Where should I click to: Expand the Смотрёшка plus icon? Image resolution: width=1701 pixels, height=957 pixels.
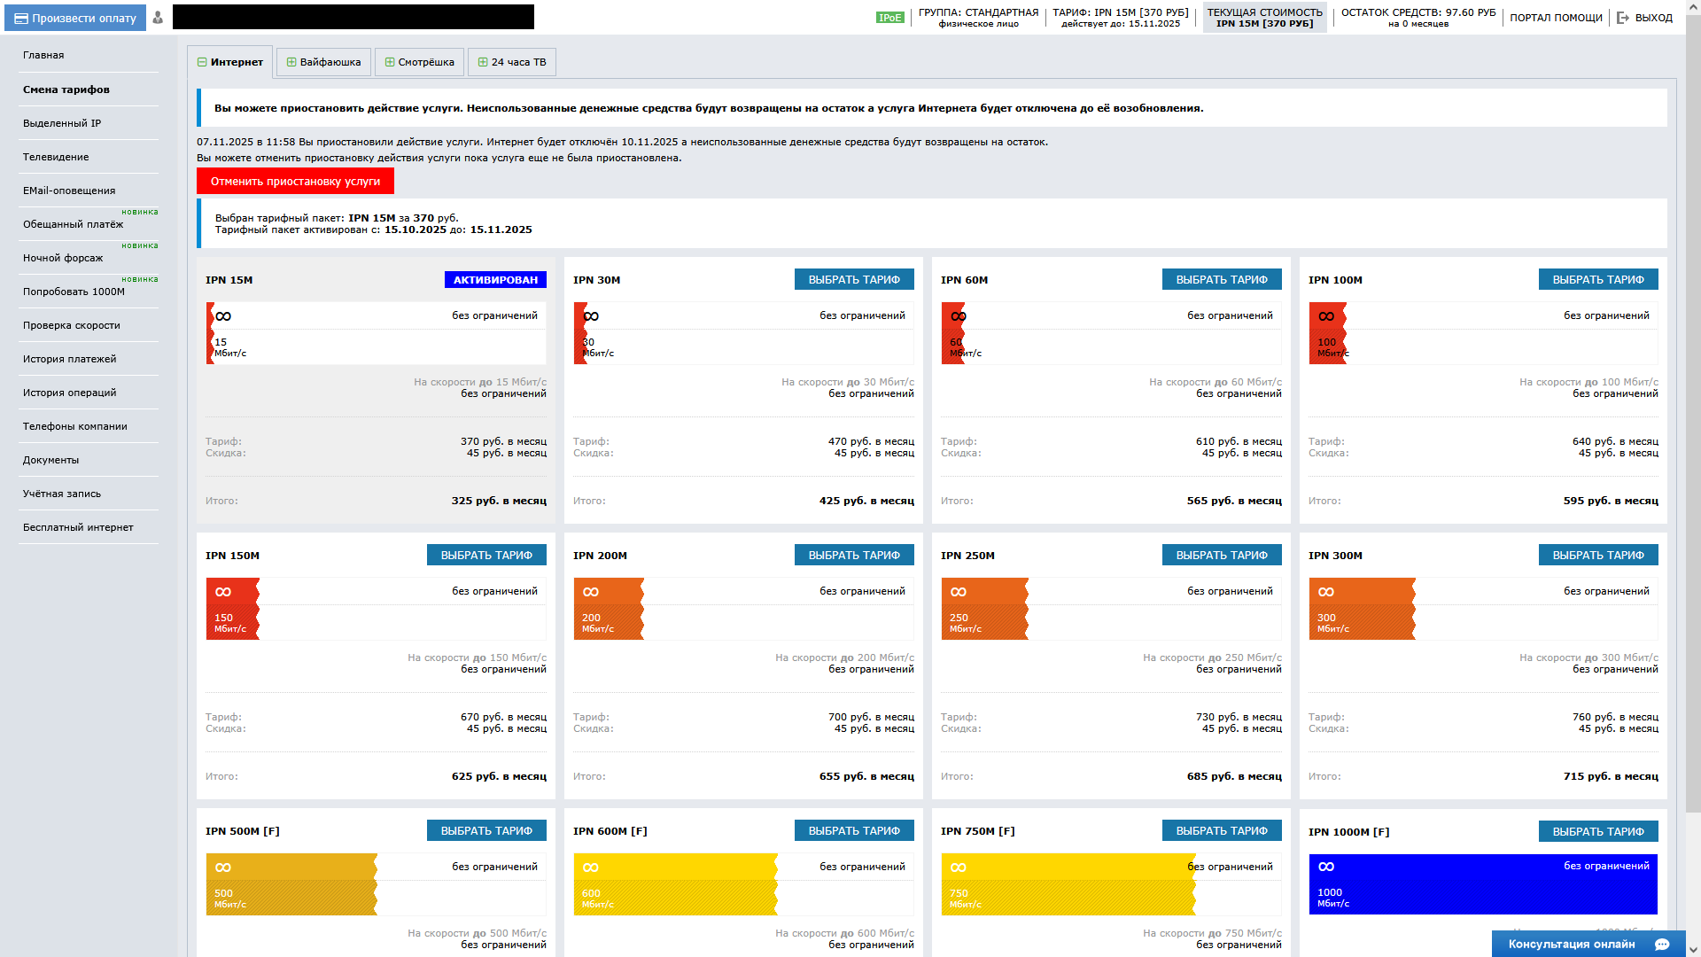390,62
